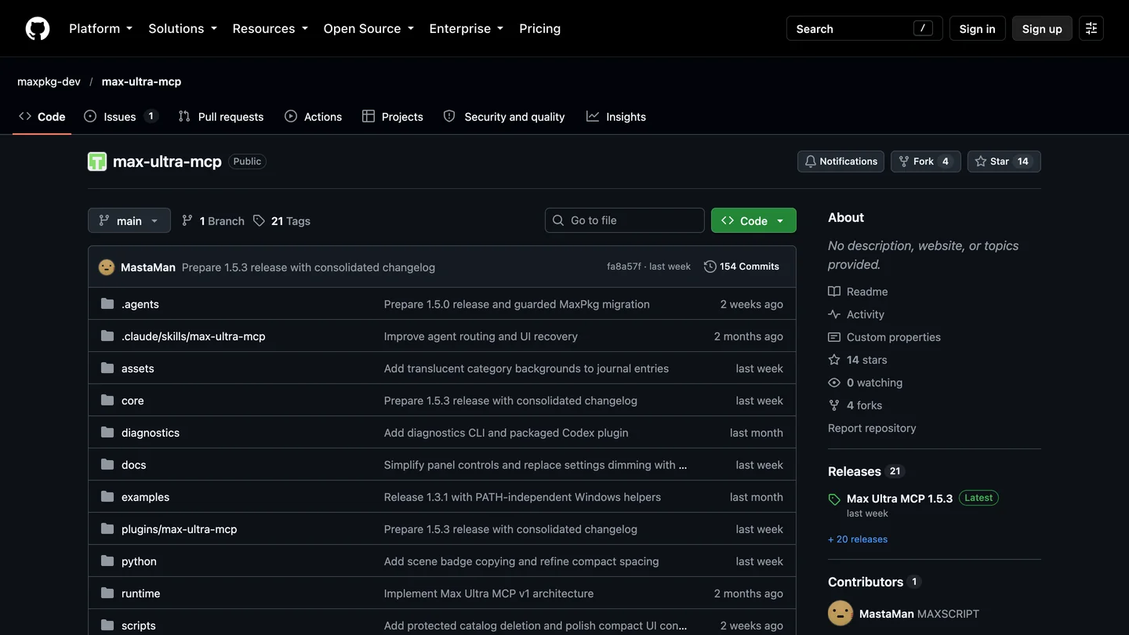Viewport: 1129px width, 635px height.
Task: Open the plugins/max-ultra-mcp folder
Action: (179, 529)
